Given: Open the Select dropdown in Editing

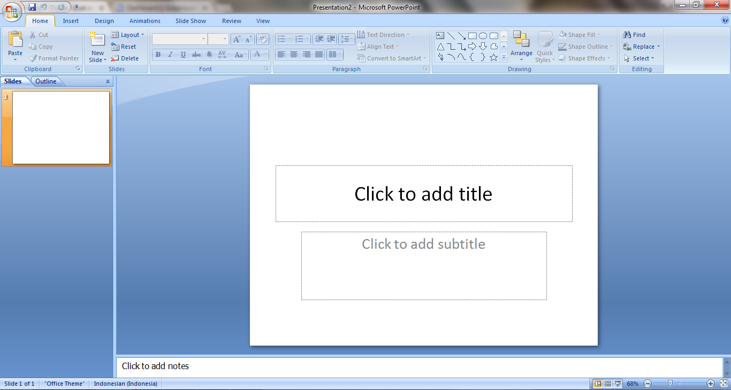Looking at the screenshot, I should point(639,58).
